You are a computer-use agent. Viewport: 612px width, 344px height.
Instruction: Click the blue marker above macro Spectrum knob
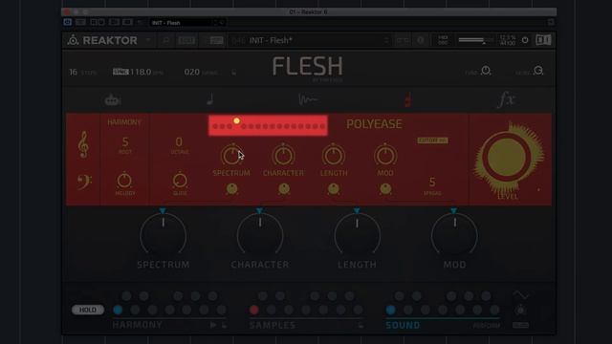coord(163,211)
